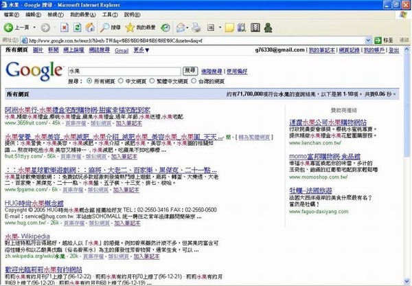The height and width of the screenshot is (286, 412).
Task: Open the yellow note toolbar icon
Action: [x=229, y=27]
